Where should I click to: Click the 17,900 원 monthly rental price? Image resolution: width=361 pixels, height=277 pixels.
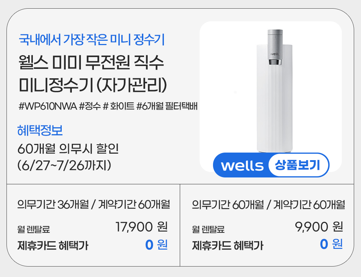(141, 227)
